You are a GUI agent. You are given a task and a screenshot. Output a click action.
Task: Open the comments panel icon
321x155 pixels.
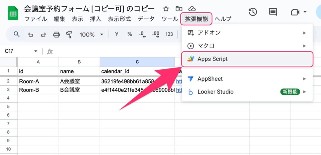[x=273, y=12]
